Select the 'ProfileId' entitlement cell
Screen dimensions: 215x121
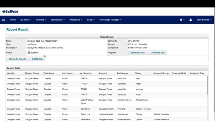(x=121, y=109)
